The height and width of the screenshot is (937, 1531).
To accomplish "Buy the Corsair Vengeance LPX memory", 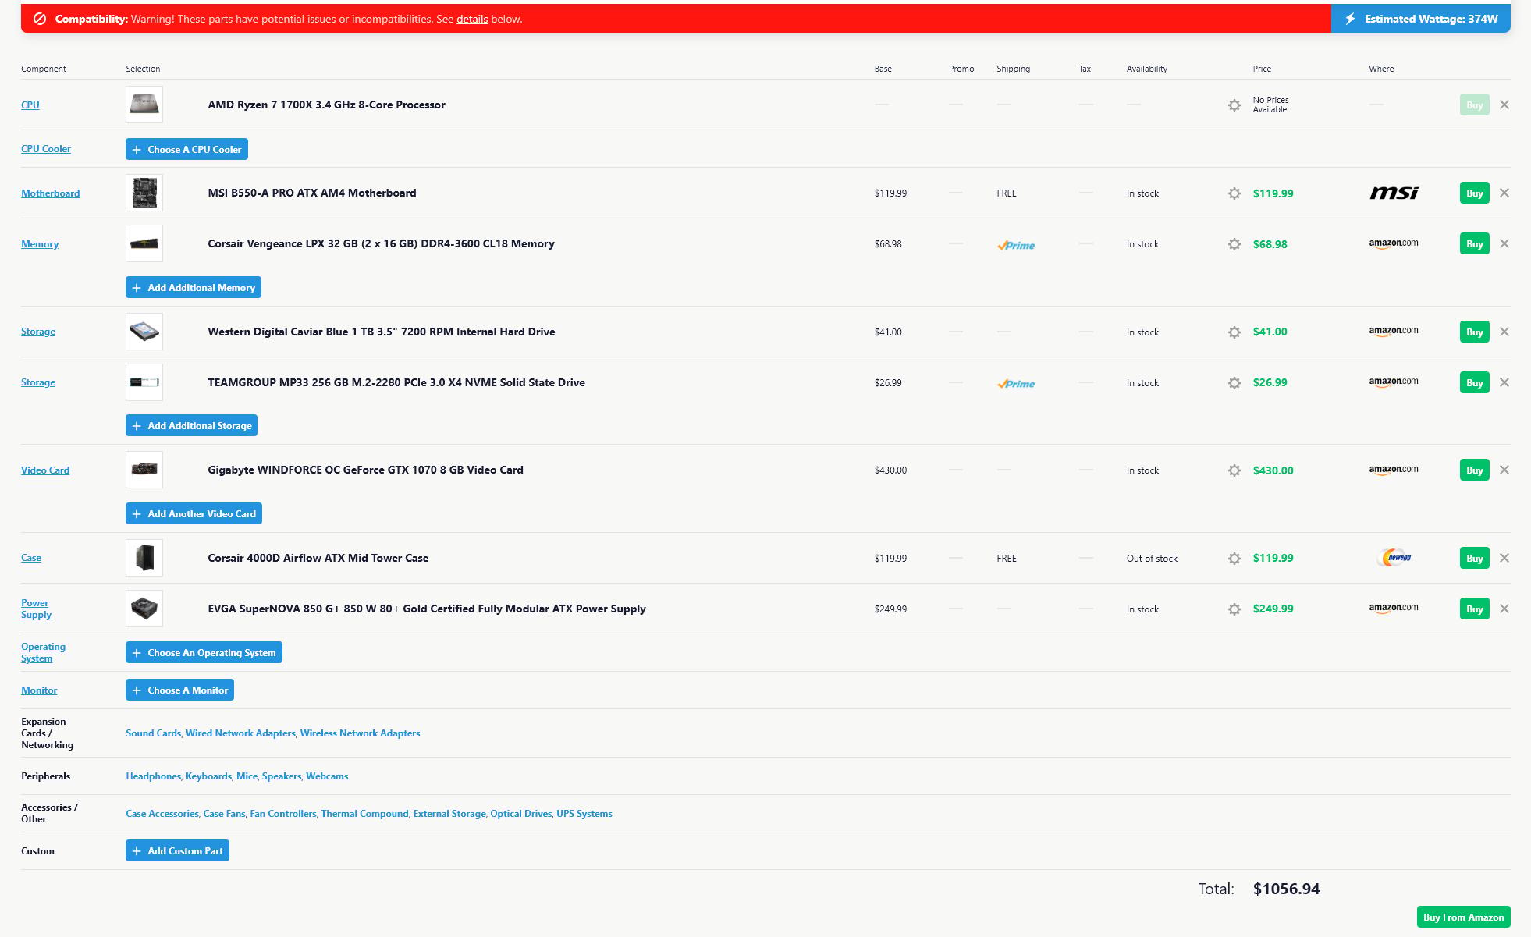I will (x=1474, y=243).
